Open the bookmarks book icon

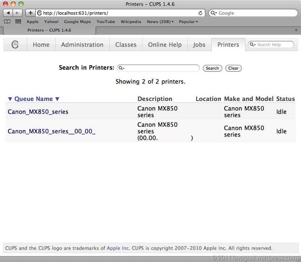[x=7, y=22]
